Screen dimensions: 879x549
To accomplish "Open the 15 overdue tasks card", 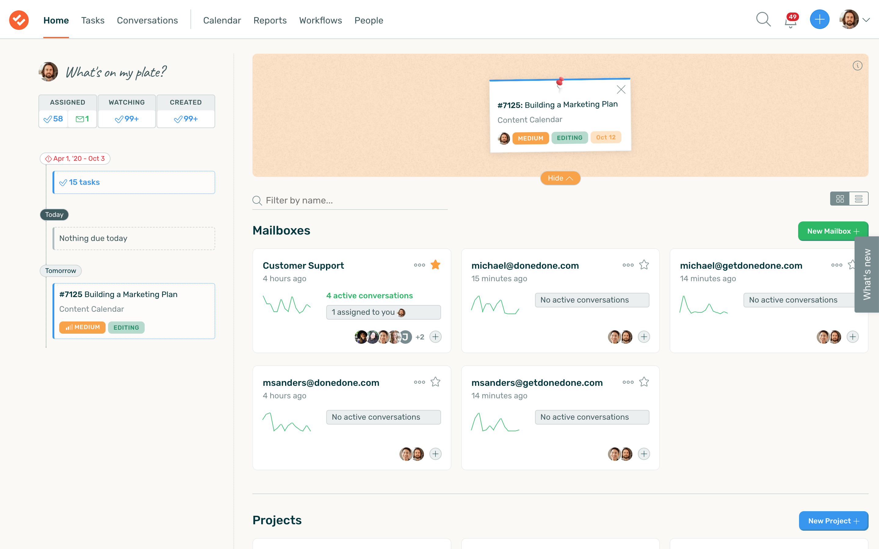I will (134, 182).
